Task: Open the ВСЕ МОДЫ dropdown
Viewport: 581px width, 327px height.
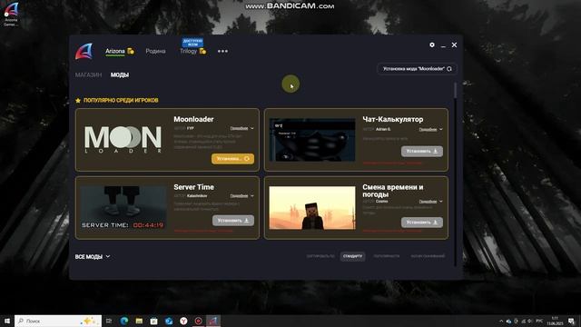Action: coord(93,256)
